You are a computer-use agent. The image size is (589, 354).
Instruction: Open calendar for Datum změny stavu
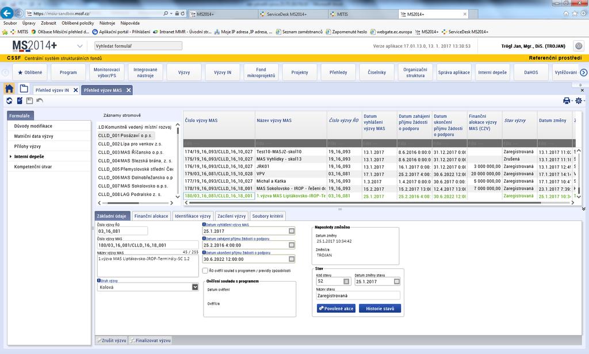(x=397, y=282)
